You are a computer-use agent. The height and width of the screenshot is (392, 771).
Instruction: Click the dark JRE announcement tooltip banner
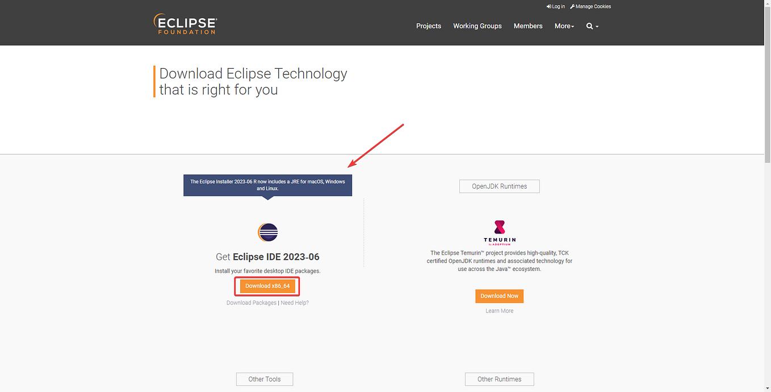click(x=267, y=185)
